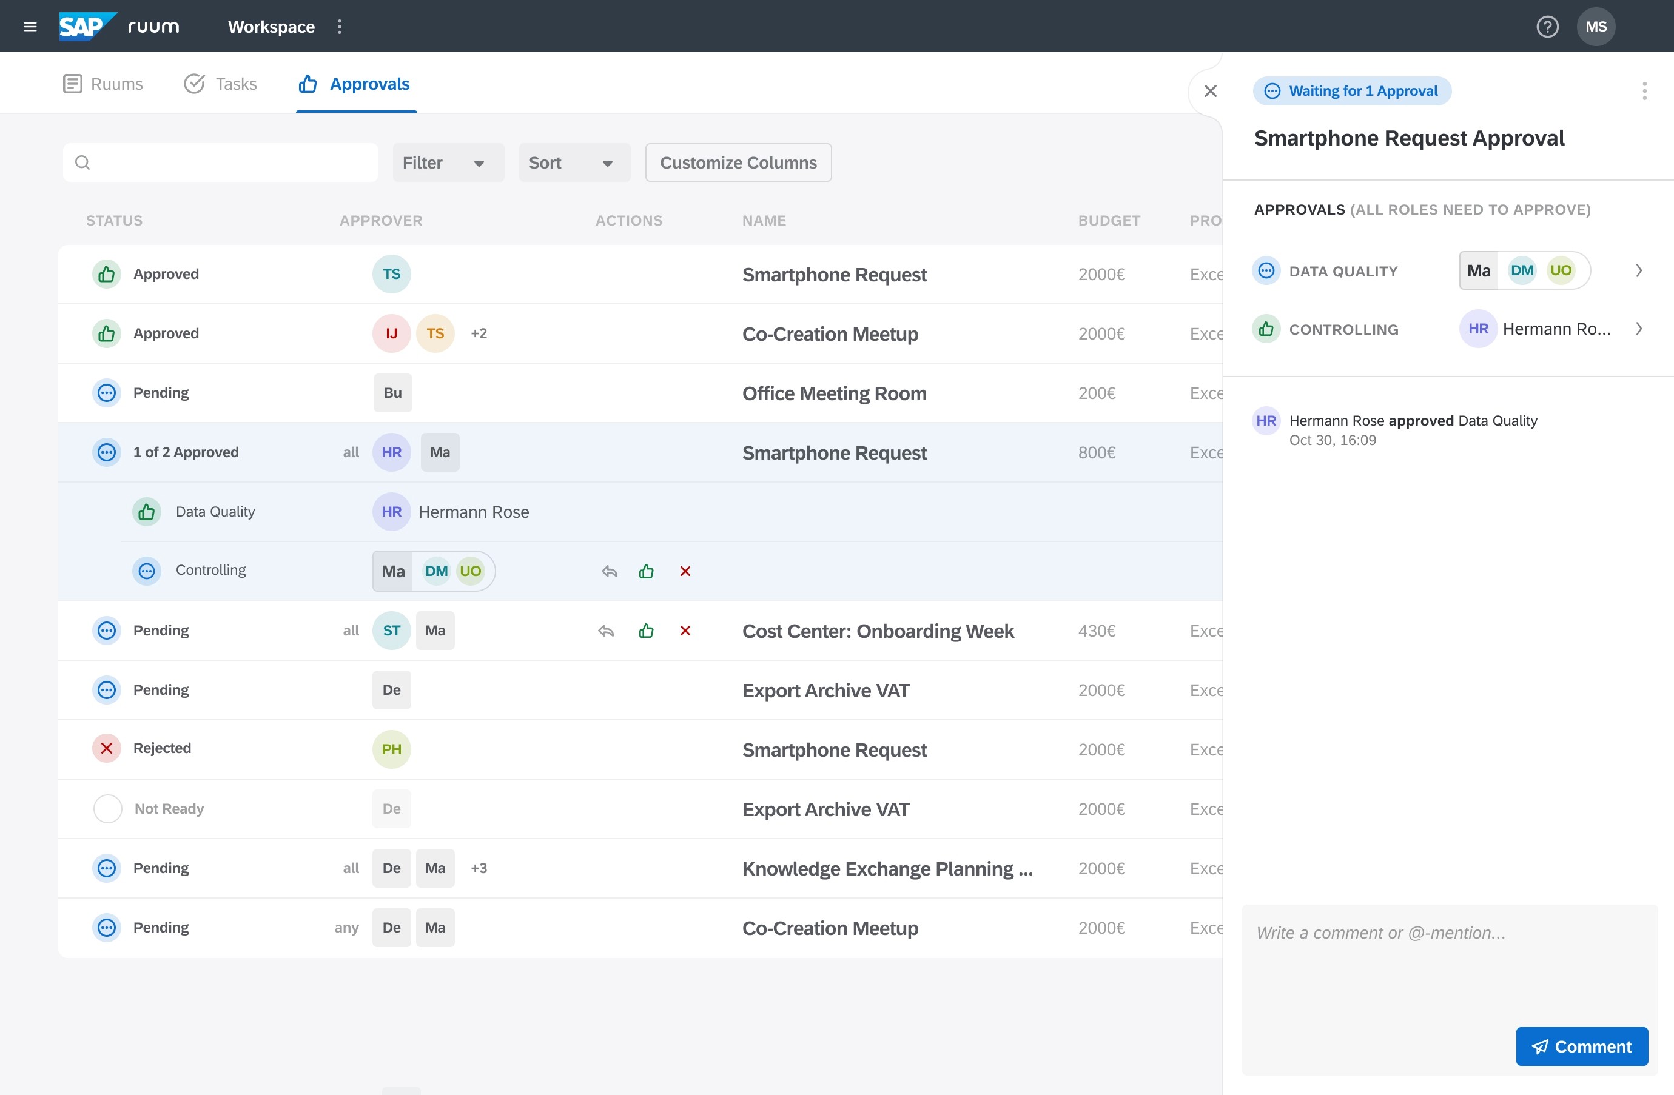Toggle the Not Ready status circle
The width and height of the screenshot is (1674, 1095).
pyautogui.click(x=107, y=809)
